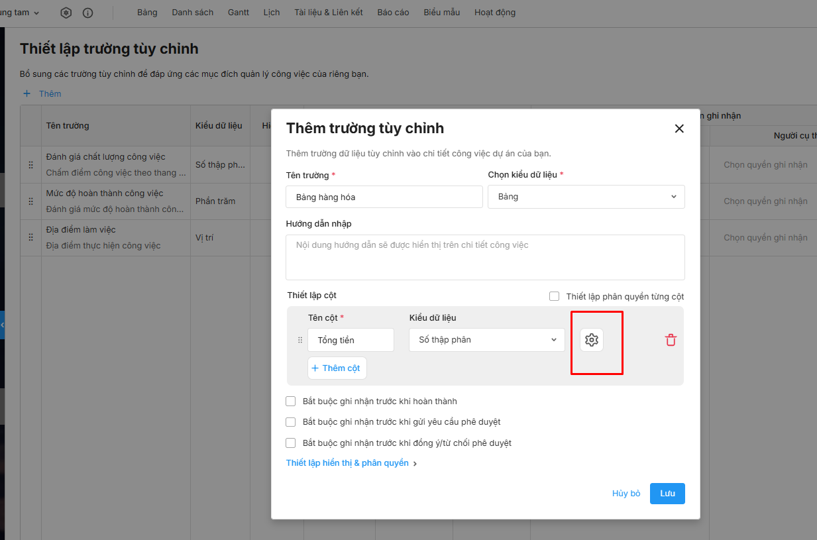Delete the Tổng tiền column row
The image size is (817, 540).
pyautogui.click(x=671, y=340)
